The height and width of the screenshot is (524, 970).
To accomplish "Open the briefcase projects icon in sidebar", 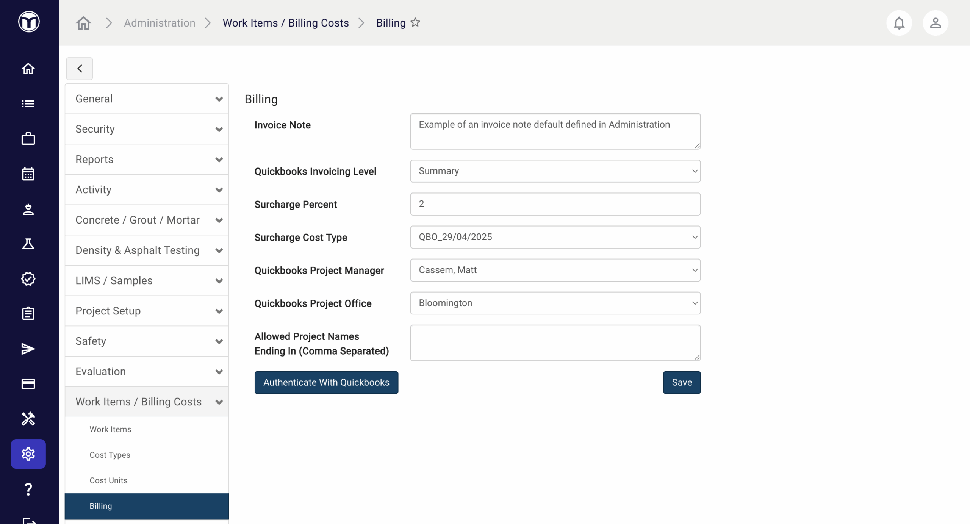I will pos(28,138).
